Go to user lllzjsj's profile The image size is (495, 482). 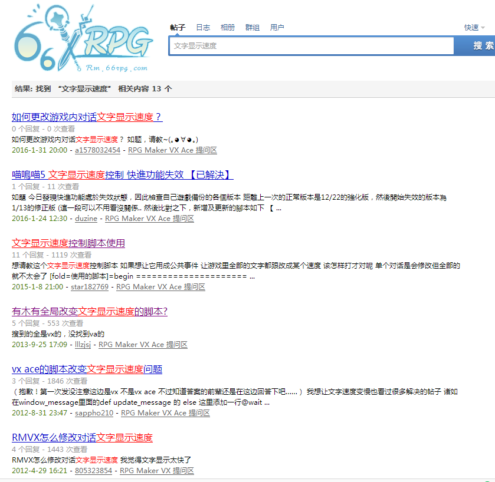[x=83, y=345]
